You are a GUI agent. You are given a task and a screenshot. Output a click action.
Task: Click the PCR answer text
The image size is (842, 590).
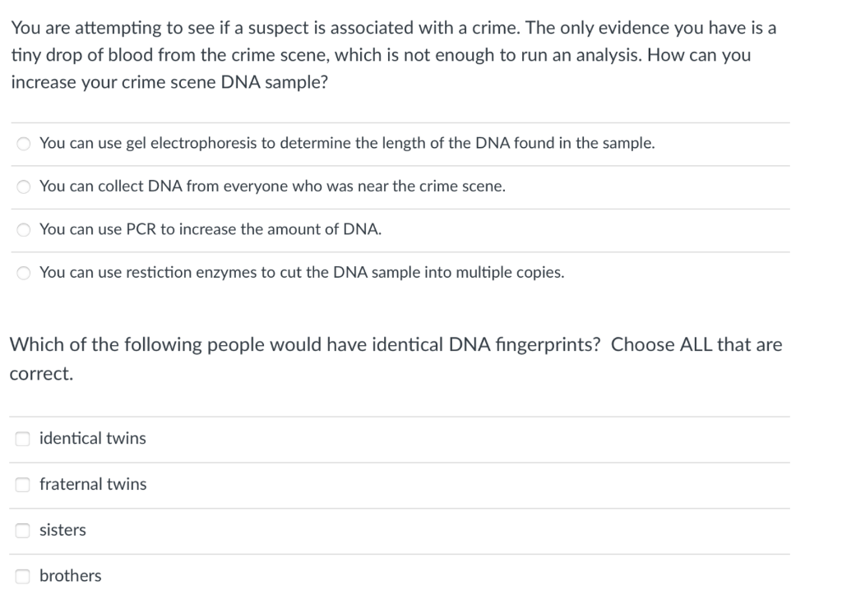[x=210, y=229]
